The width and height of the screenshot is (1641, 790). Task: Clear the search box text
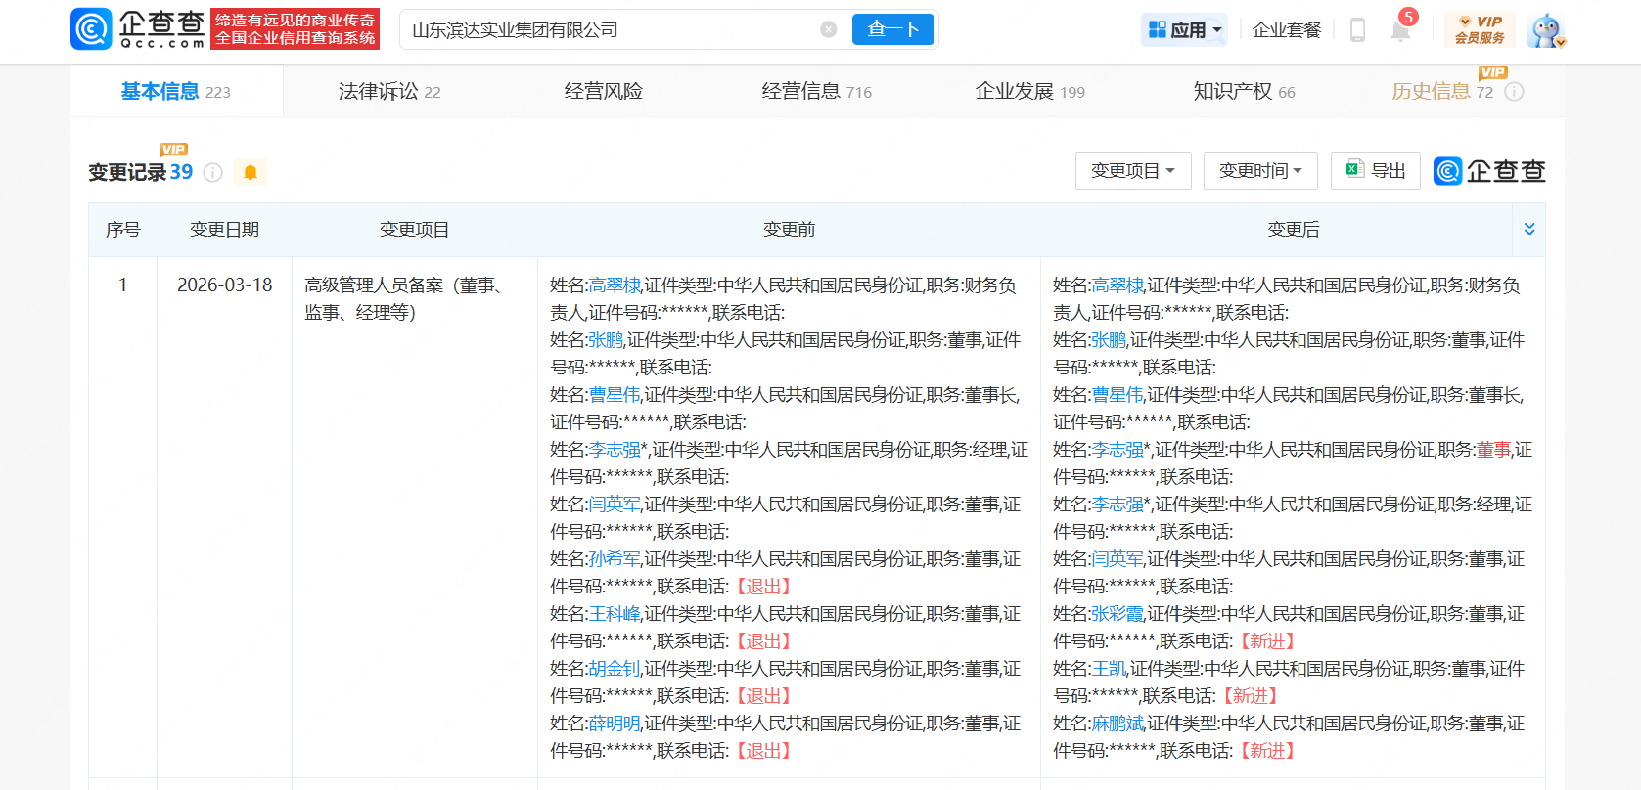828,29
